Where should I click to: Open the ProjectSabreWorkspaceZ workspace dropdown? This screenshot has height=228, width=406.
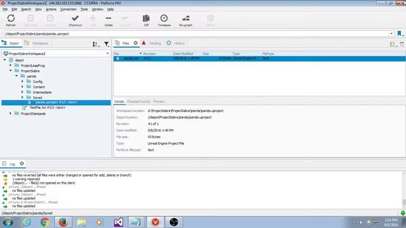tap(107, 53)
